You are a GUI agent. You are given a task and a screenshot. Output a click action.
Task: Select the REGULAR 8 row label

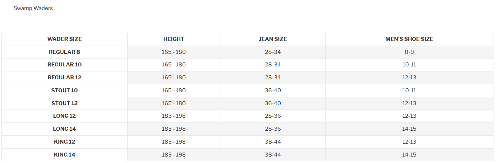65,52
